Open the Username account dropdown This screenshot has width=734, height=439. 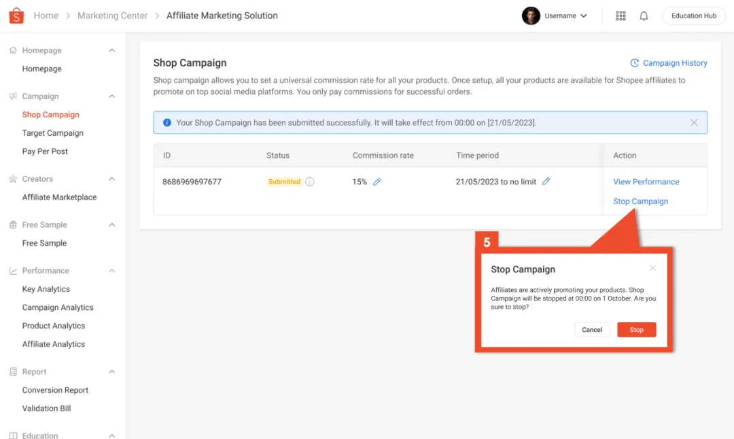pos(566,16)
